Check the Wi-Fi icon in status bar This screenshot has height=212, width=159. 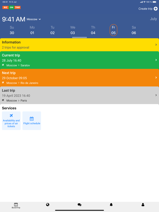click(x=144, y=2)
